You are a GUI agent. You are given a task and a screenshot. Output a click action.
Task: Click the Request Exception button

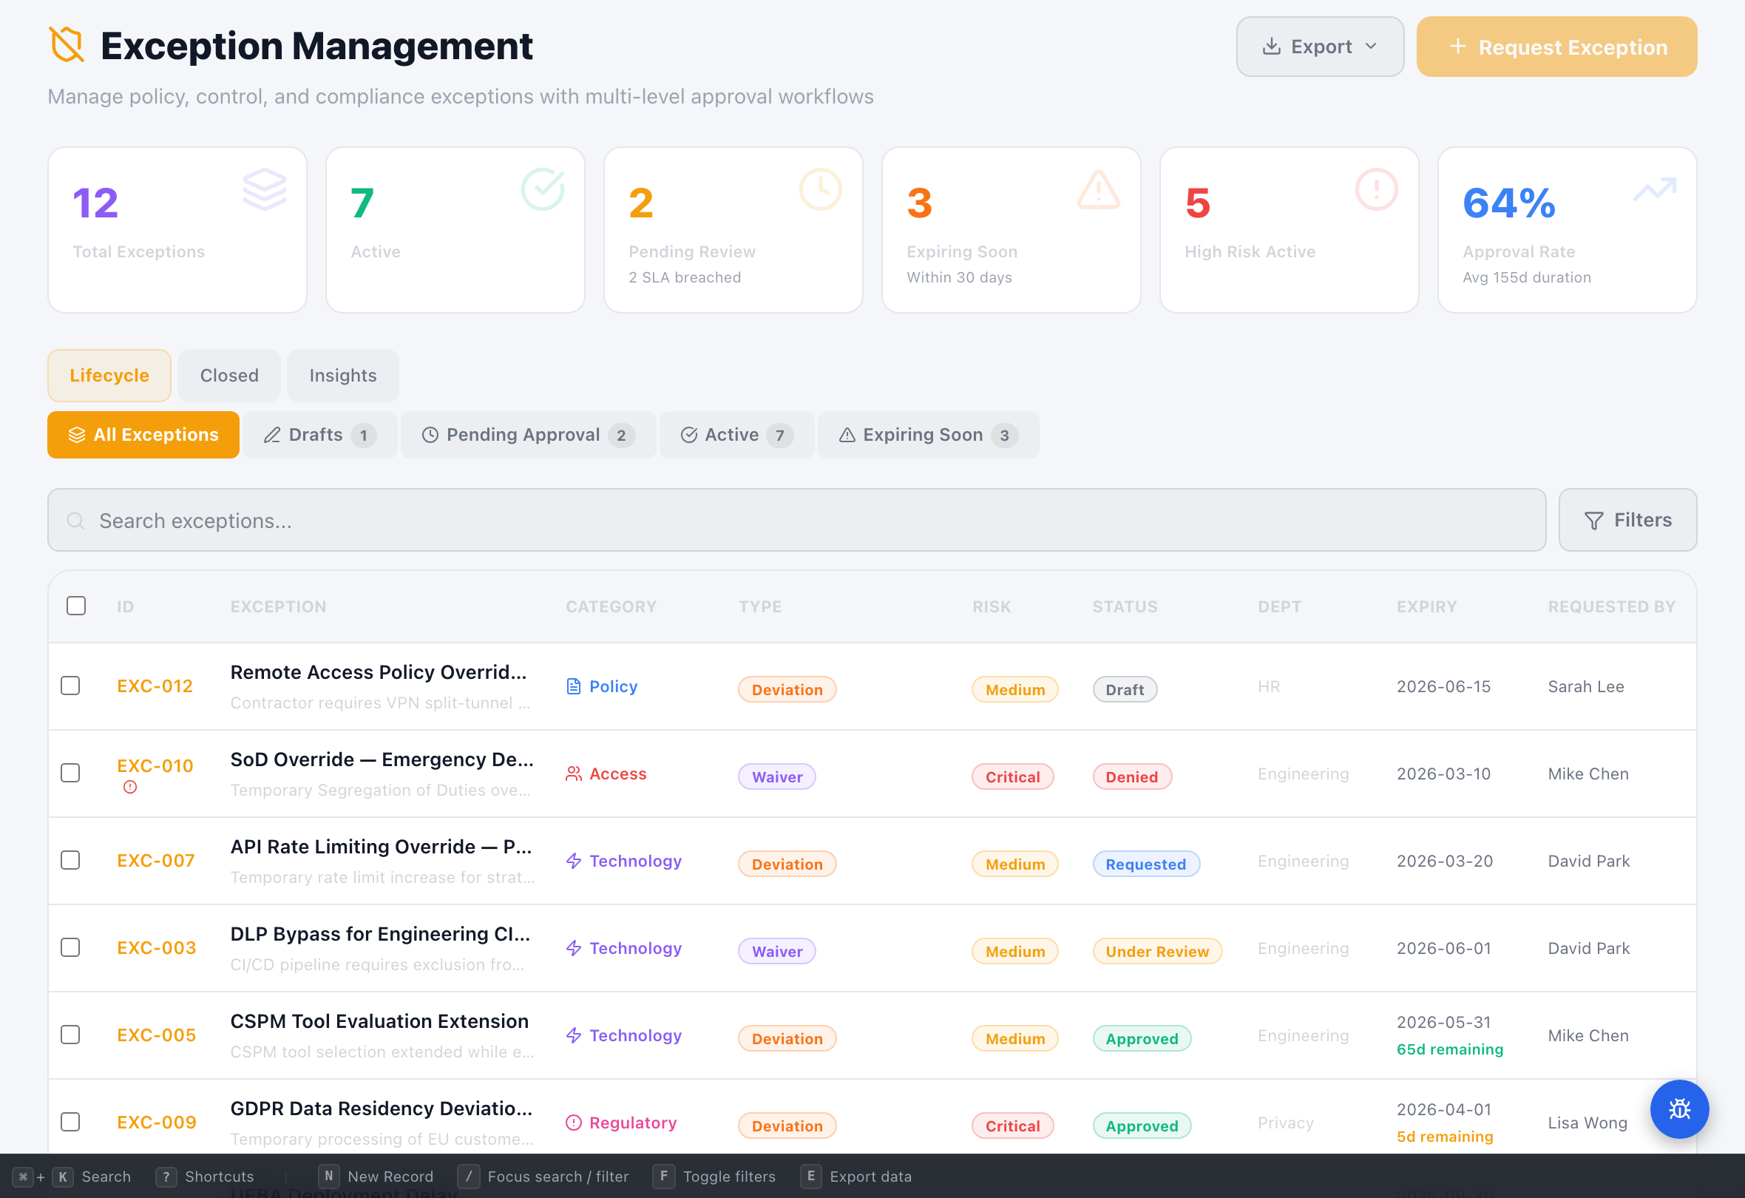[x=1556, y=47]
